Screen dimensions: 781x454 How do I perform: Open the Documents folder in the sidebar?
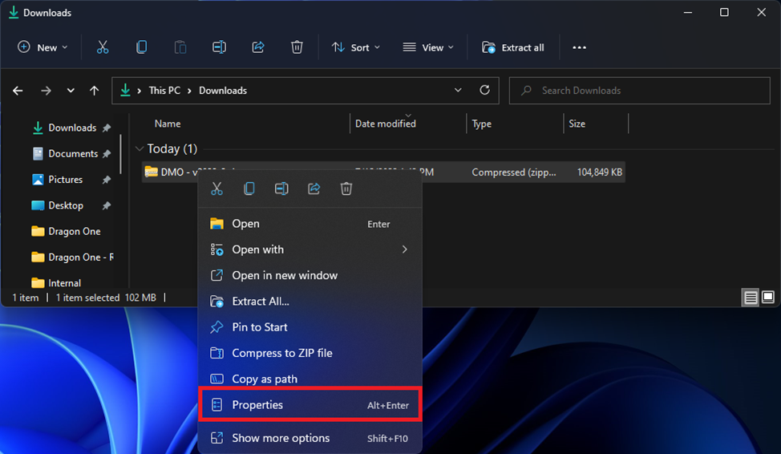(x=72, y=153)
